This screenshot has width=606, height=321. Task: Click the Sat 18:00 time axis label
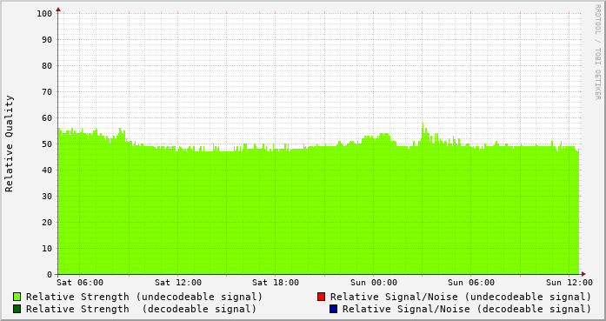pyautogui.click(x=276, y=283)
